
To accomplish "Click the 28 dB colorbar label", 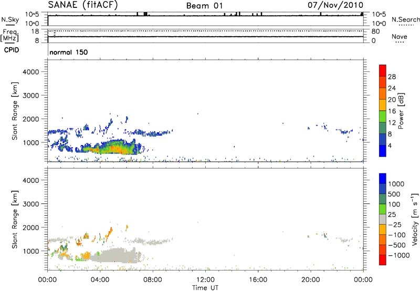I will (392, 77).
